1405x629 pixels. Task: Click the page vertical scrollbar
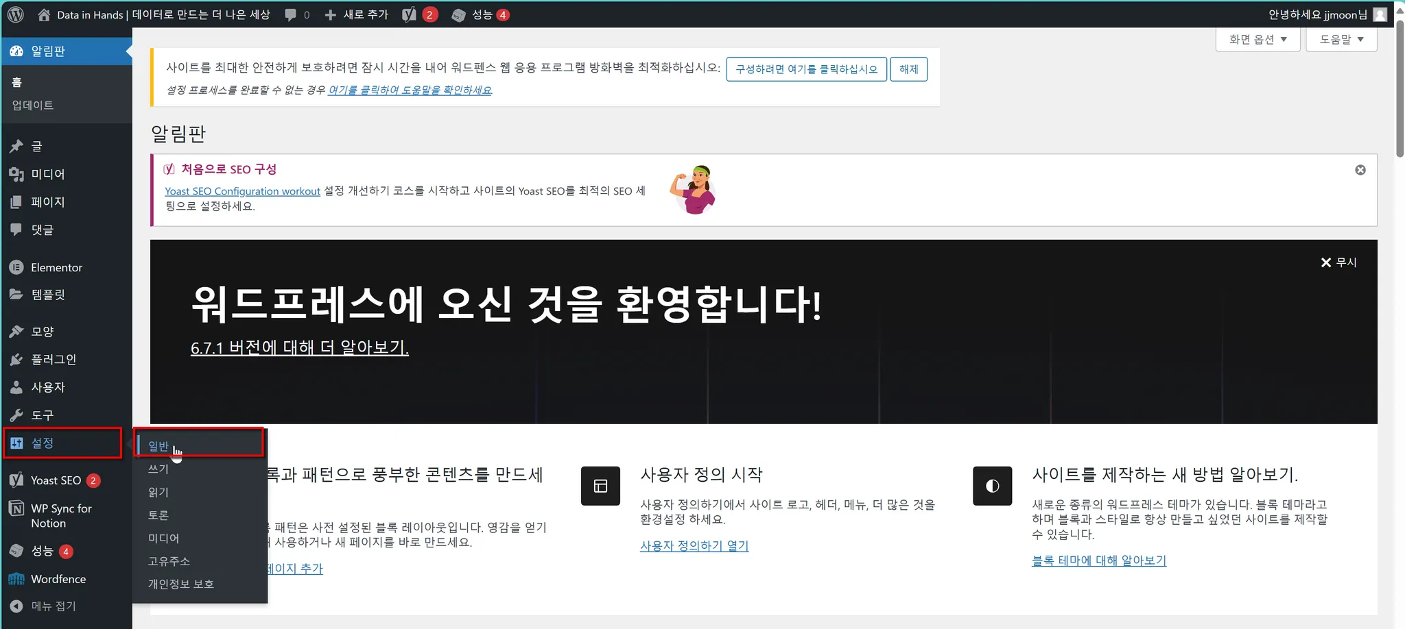pyautogui.click(x=1400, y=89)
